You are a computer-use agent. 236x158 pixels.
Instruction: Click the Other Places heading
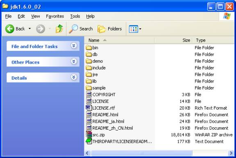pos(25,62)
